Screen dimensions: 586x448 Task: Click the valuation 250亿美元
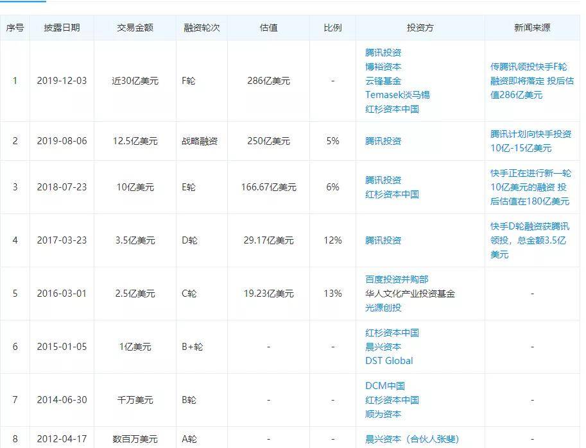[269, 141]
